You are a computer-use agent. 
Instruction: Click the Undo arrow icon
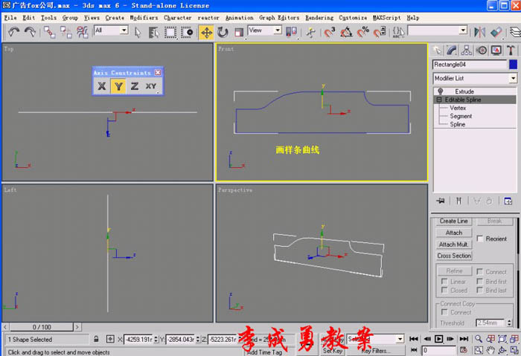tap(13, 32)
